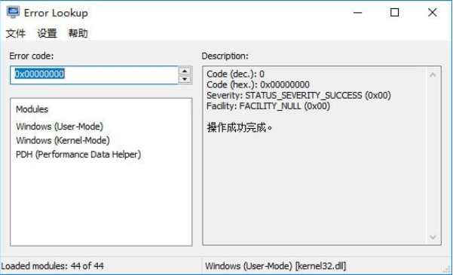453x275 pixels.
Task: Select Windows (Kernel-Mode) module
Action: tap(63, 140)
